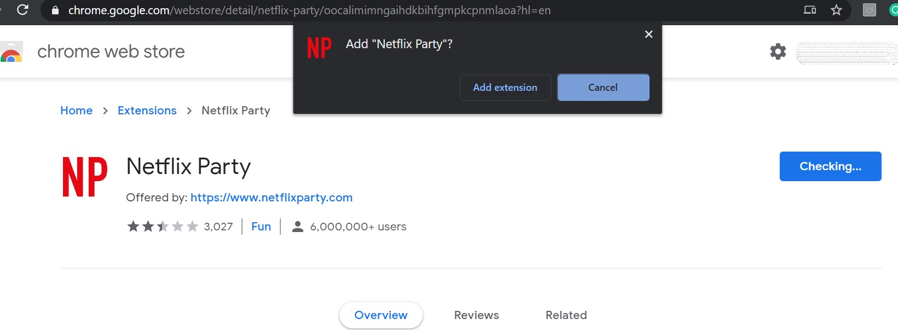Screen dimensions: 898x330
Task: Switch to the Related tab
Action: [566, 315]
